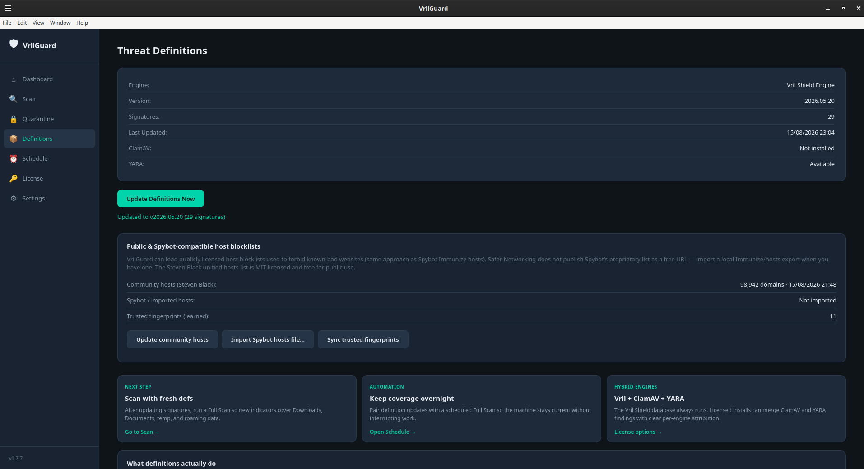Viewport: 864px width, 469px height.
Task: Open the Window menu
Action: coord(60,23)
